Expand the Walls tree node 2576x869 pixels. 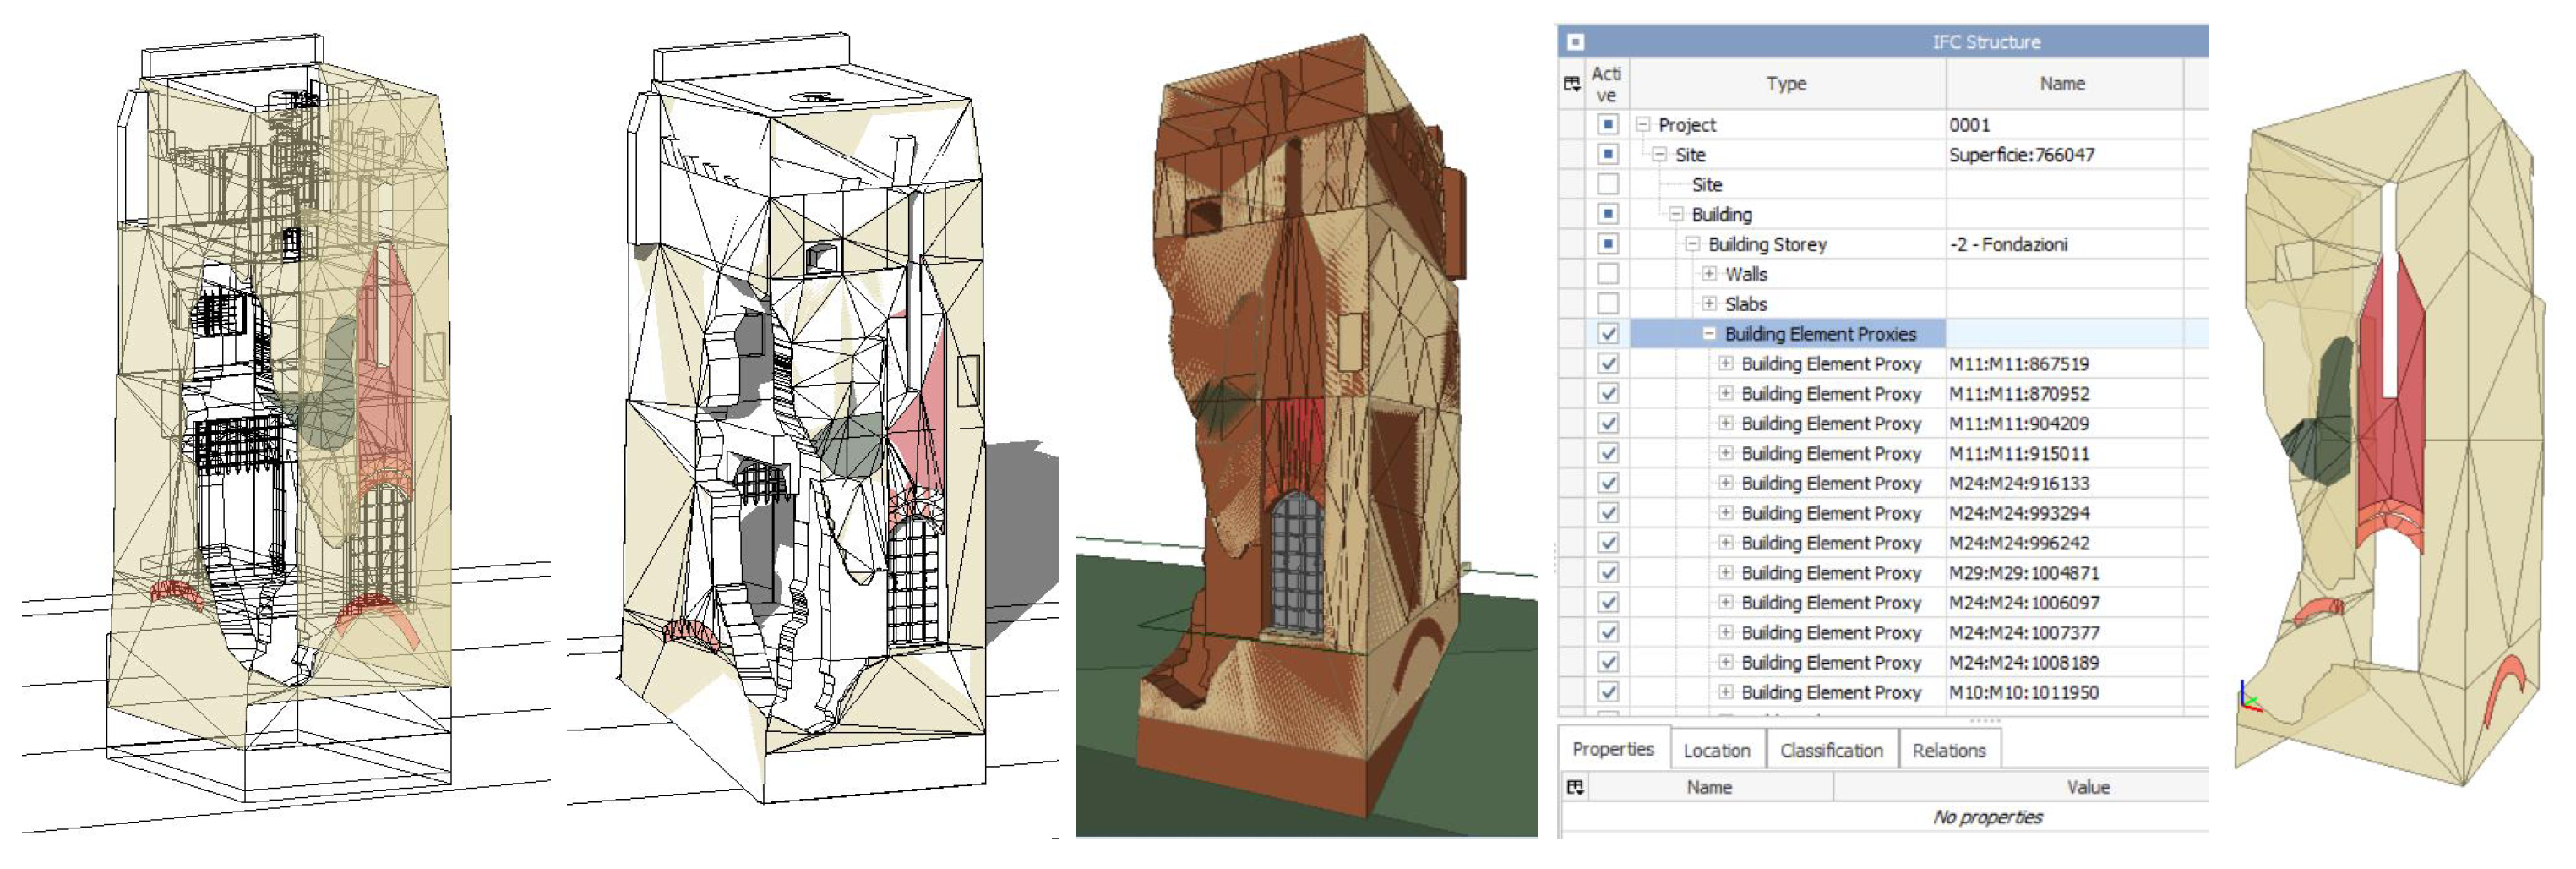[x=1709, y=274]
